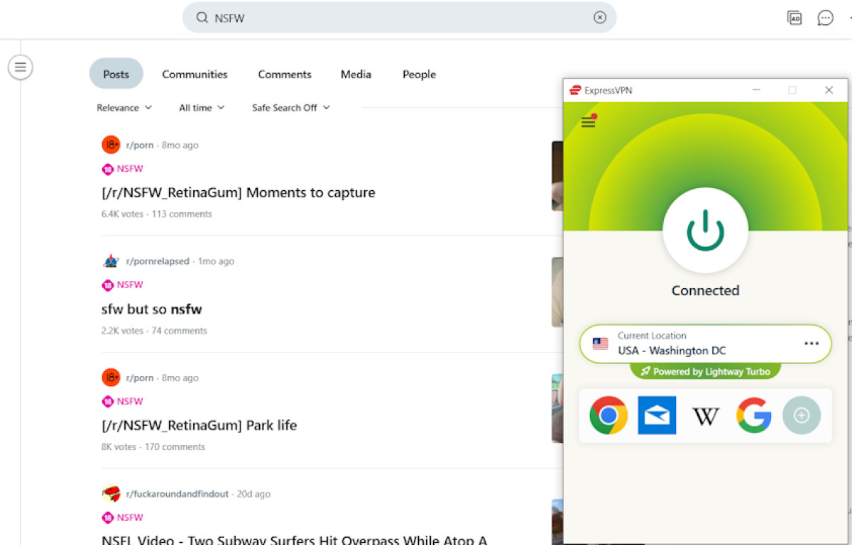Open the Subway Surfers NSFL video post
This screenshot has width=852, height=545.
click(295, 540)
